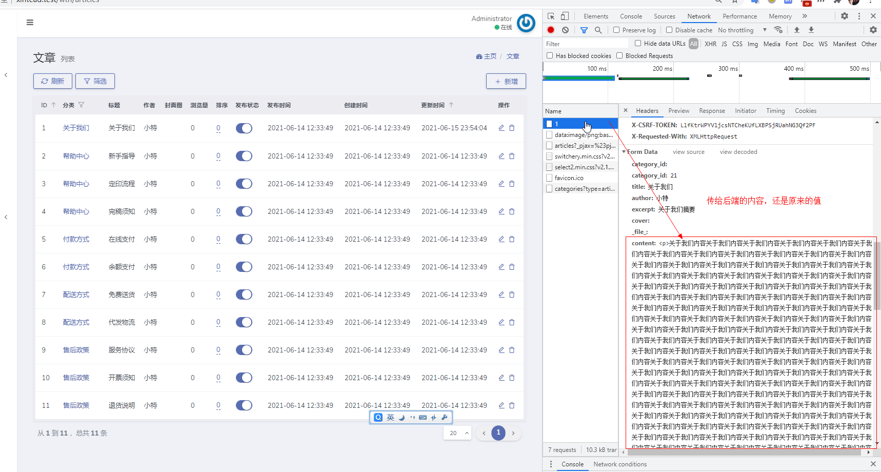The image size is (881, 472).
Task: Toggle the device toolbar in DevTools
Action: [565, 16]
